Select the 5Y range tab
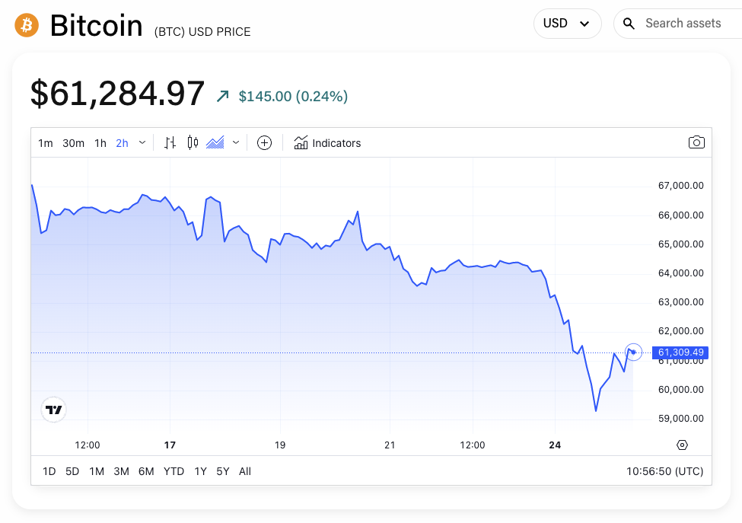Viewport: 742px width, 523px height. click(x=221, y=471)
